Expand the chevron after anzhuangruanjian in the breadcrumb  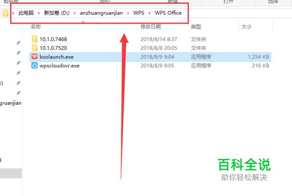coord(128,13)
